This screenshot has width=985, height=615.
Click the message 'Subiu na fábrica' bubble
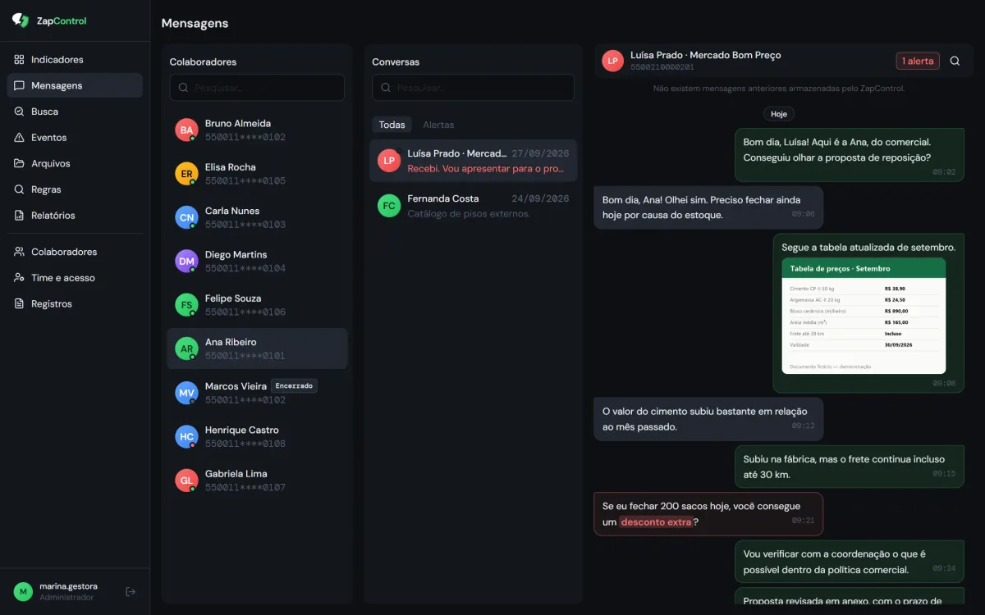point(850,467)
